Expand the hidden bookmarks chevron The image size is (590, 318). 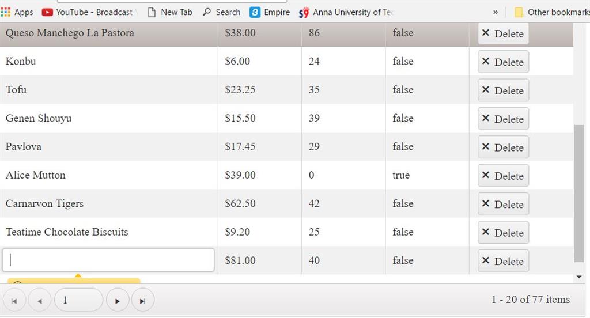(495, 12)
